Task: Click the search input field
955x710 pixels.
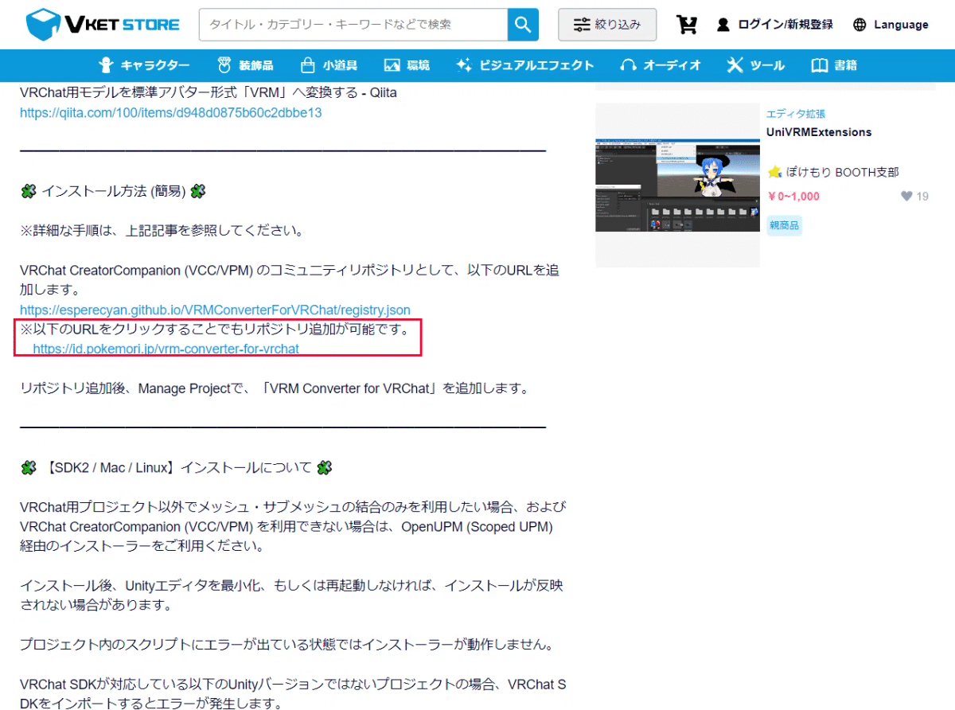Action: [x=353, y=25]
